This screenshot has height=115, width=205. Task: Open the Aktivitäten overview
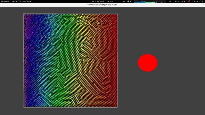(5, 1)
